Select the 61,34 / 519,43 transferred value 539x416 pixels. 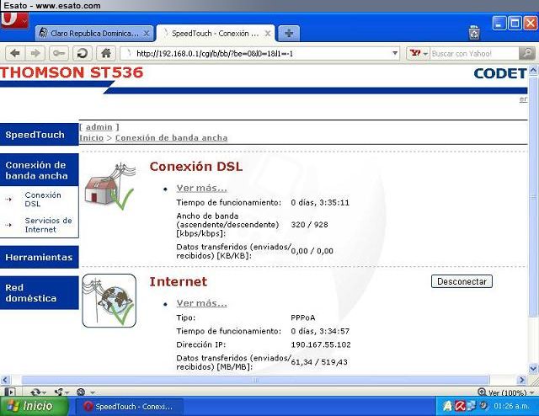point(319,362)
